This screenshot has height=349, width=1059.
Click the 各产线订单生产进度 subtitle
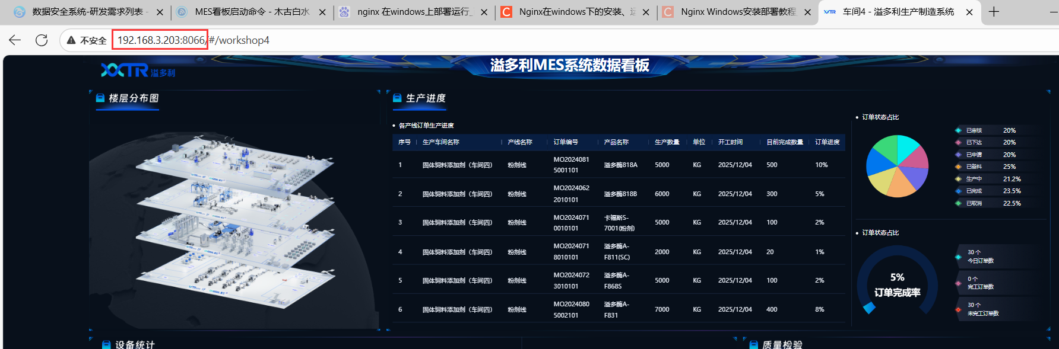(426, 126)
